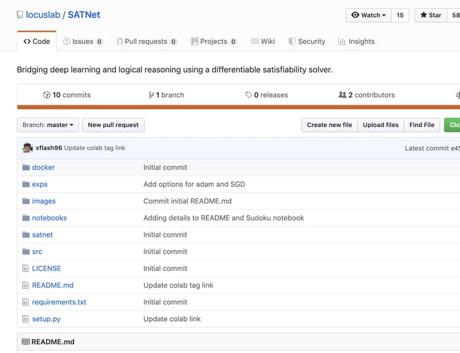460x353 pixels.
Task: Switch to the Code tab
Action: pos(37,41)
